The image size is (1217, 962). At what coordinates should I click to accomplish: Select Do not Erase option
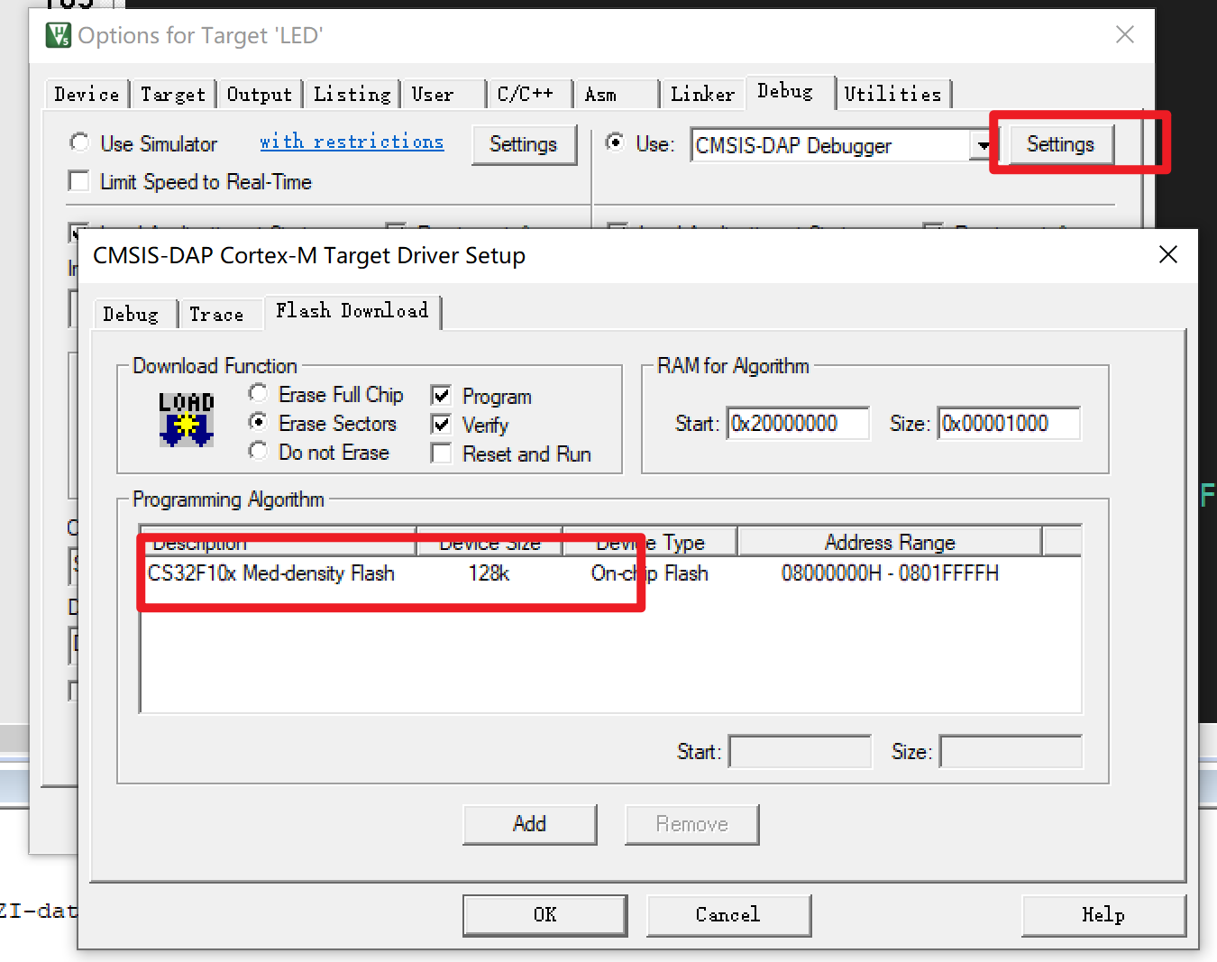(x=259, y=451)
